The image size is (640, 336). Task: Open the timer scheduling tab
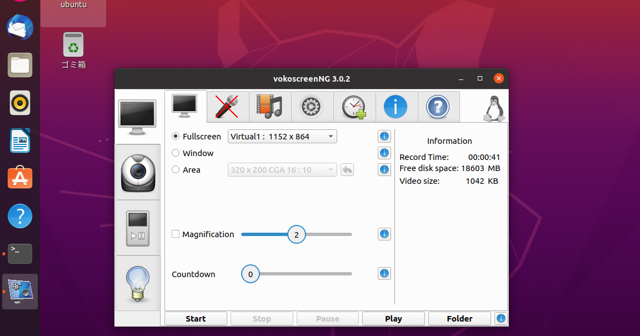pos(354,107)
